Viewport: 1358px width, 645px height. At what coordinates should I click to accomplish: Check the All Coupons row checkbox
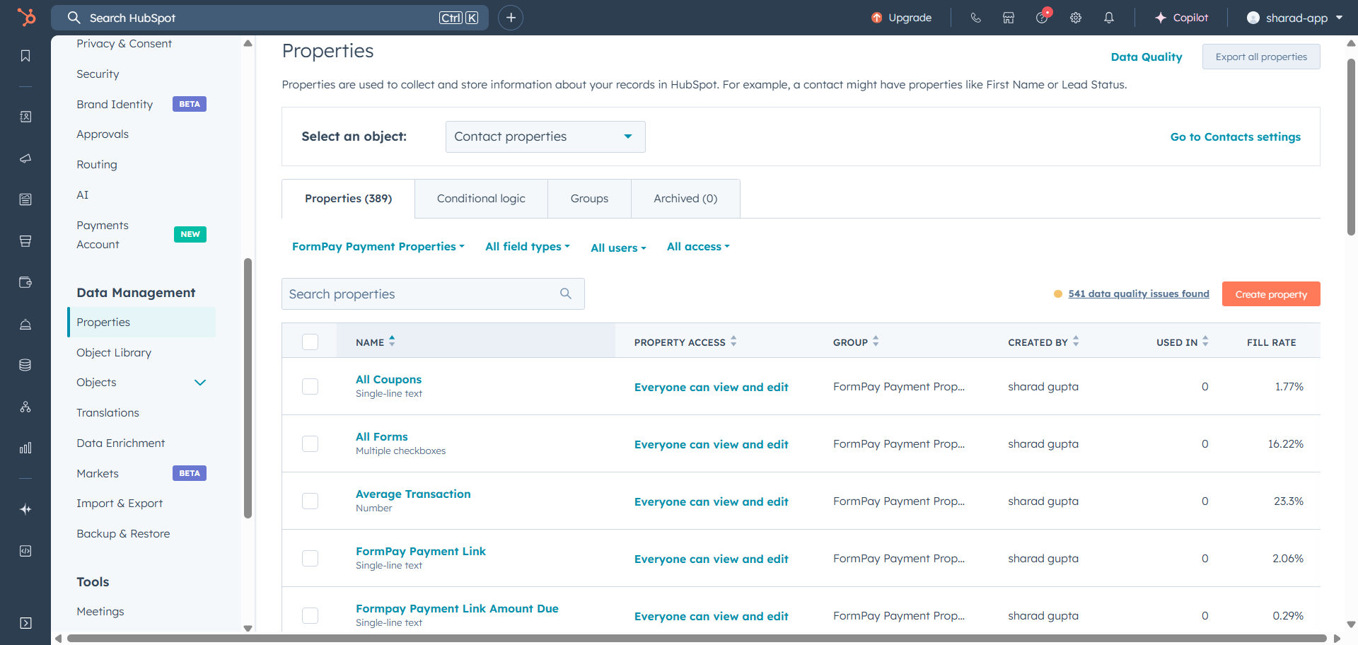click(x=310, y=386)
